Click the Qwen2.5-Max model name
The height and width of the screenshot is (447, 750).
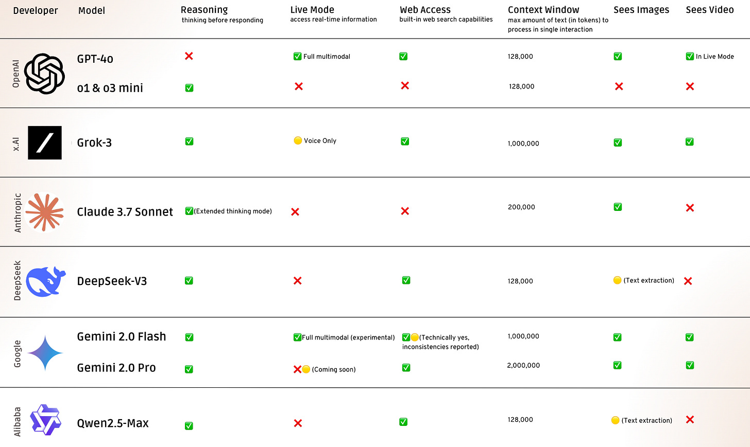(113, 423)
